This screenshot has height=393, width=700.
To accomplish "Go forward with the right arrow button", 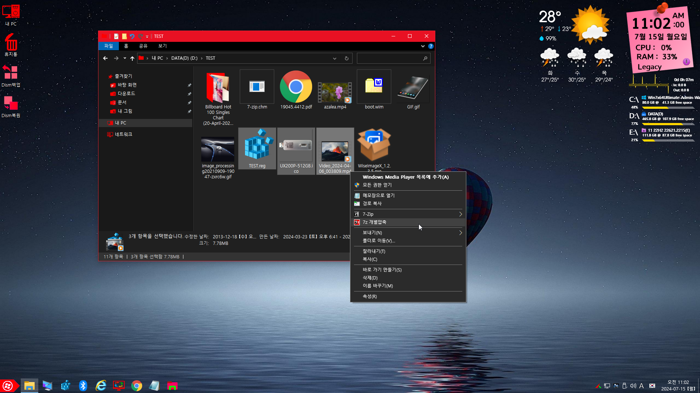I will click(x=116, y=58).
